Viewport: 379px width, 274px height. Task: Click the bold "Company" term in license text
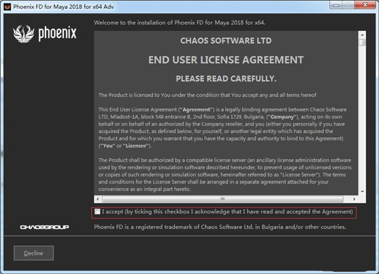click(282, 117)
